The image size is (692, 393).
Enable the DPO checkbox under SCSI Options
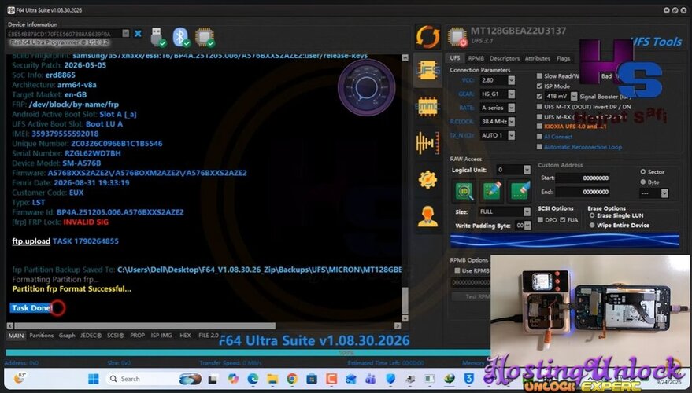540,219
